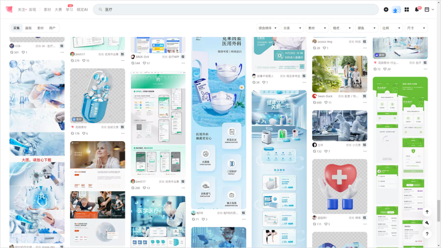Open the 分类 category dropdown
This screenshot has width=441, height=248.
tap(292, 28)
